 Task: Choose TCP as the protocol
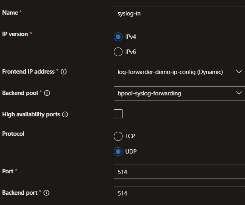coord(118,137)
